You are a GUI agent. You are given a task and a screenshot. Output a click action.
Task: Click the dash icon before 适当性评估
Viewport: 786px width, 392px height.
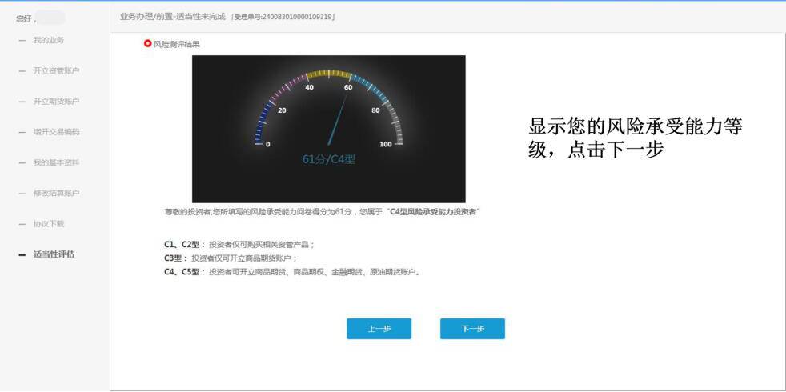(22, 255)
